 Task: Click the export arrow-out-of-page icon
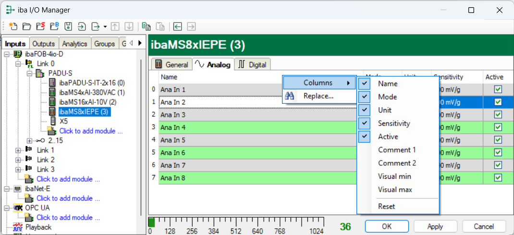(x=96, y=26)
